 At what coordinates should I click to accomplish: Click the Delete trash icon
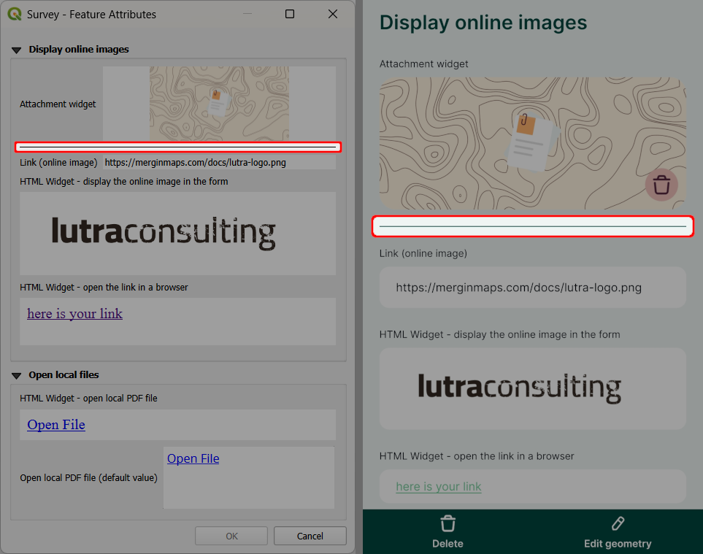coord(447,522)
